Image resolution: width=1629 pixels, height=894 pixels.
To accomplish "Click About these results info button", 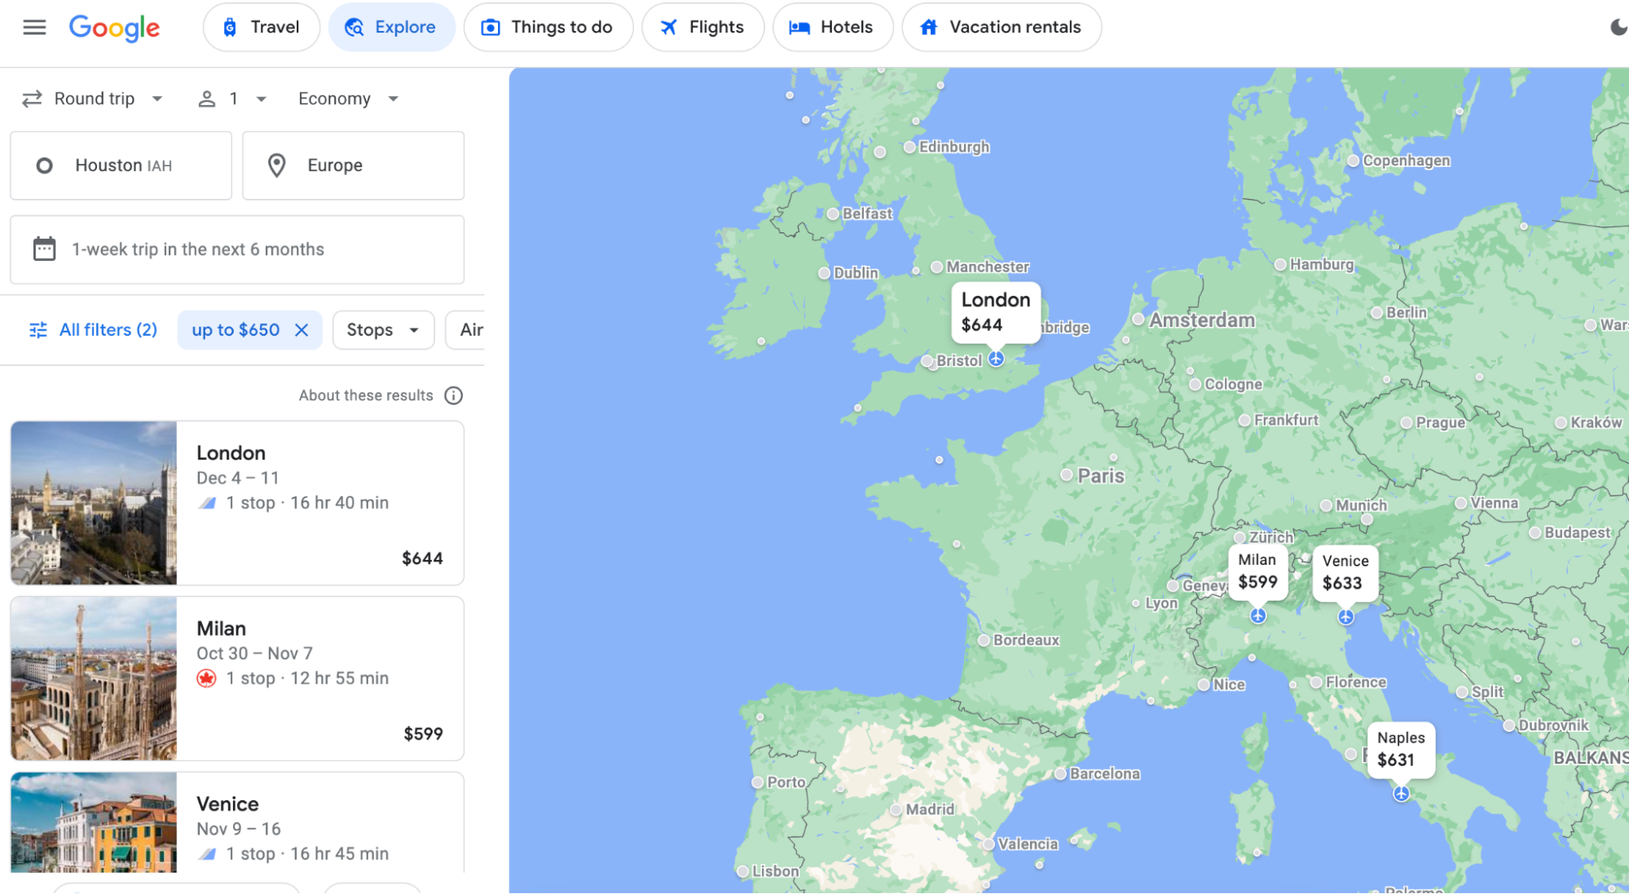I will pos(452,394).
